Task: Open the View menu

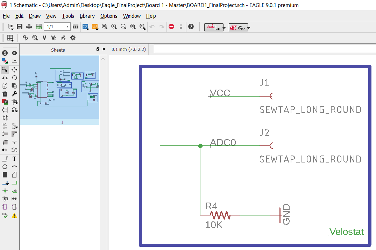Action: pyautogui.click(x=51, y=16)
